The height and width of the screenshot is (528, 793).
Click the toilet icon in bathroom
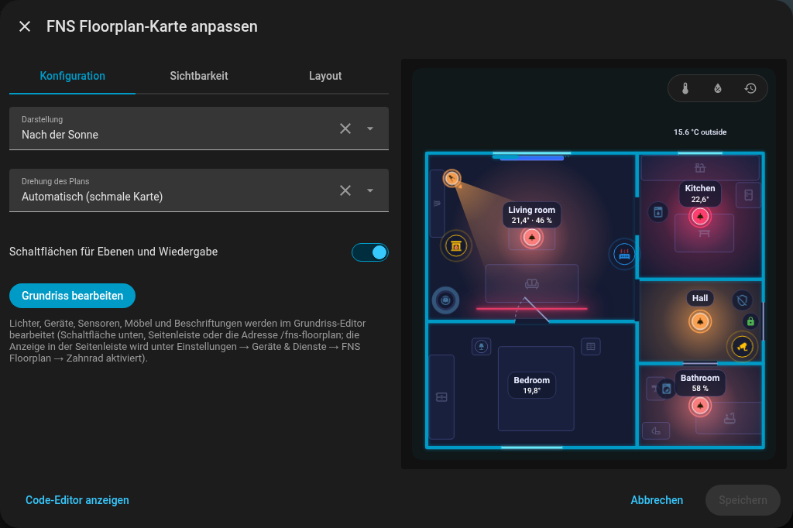[x=656, y=431]
